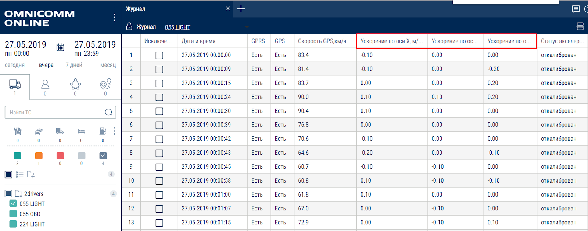The image size is (588, 231).
Task: Tick the exclude checkbox in row 4
Action: click(159, 97)
